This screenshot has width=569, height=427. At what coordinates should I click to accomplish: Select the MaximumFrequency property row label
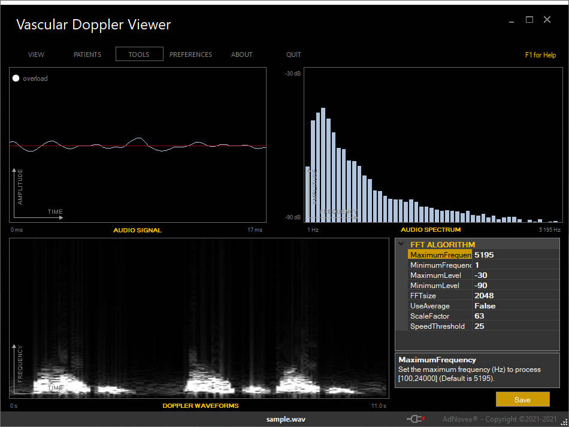pos(440,255)
